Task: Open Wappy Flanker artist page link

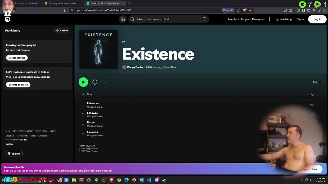Action: click(135, 67)
